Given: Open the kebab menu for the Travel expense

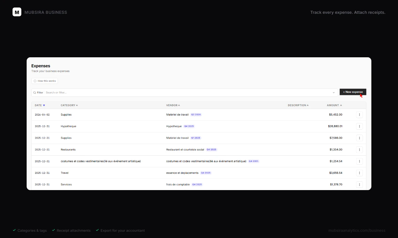Looking at the screenshot, I should [359, 173].
